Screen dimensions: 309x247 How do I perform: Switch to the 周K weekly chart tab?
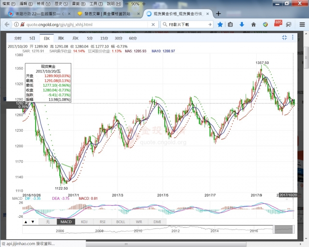click(x=61, y=38)
